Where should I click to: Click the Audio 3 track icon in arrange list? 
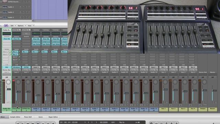click(4, 18)
